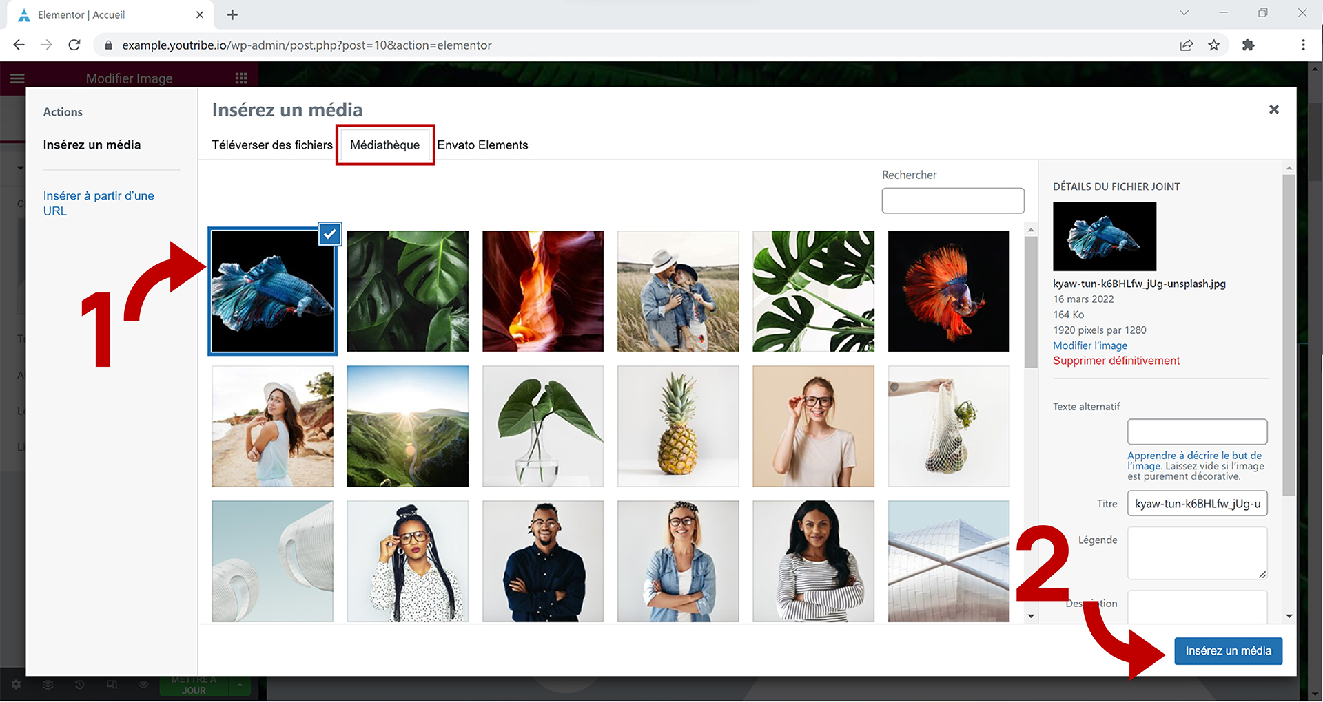
Task: Click the Rechercher search field
Action: (x=952, y=201)
